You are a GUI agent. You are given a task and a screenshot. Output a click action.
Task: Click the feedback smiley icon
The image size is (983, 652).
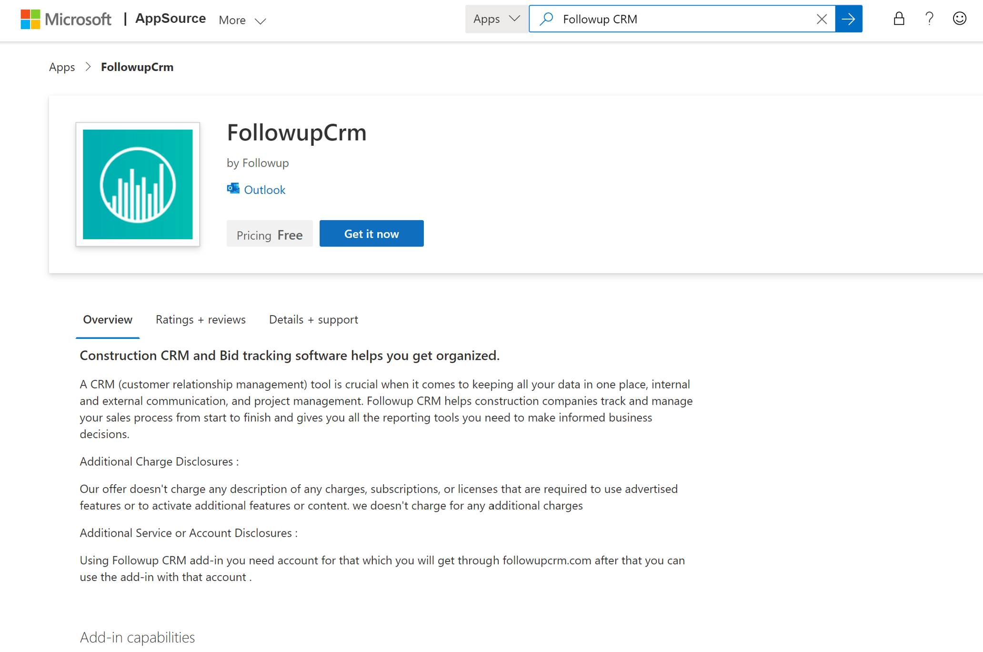(x=959, y=19)
